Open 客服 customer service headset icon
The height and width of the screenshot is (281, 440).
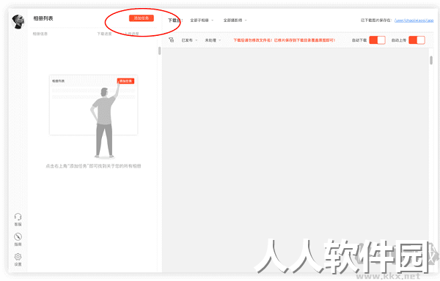click(x=18, y=220)
